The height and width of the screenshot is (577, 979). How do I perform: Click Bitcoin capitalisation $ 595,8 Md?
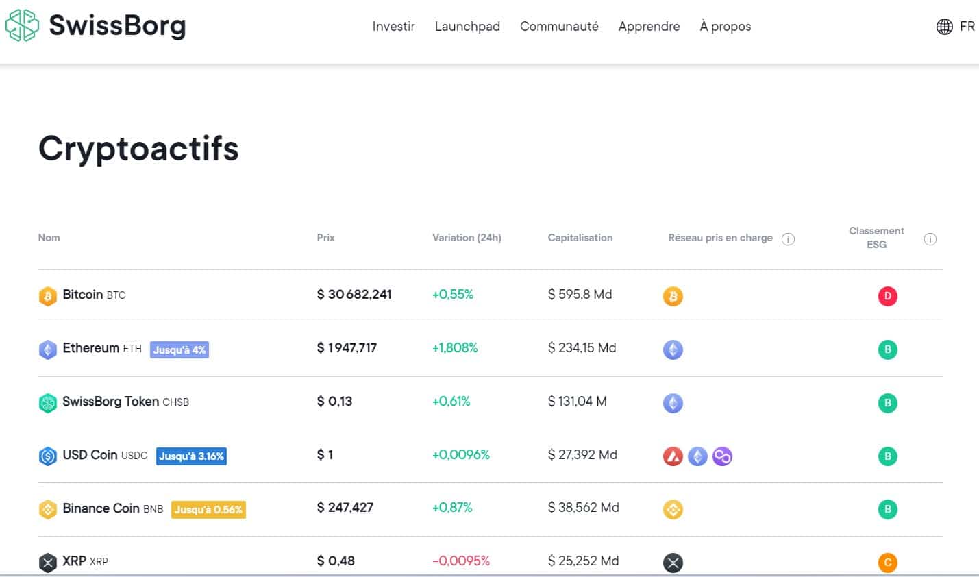coord(580,295)
